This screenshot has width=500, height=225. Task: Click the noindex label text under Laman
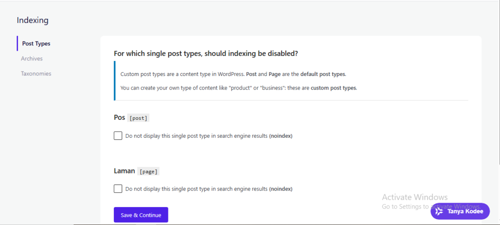click(x=209, y=189)
